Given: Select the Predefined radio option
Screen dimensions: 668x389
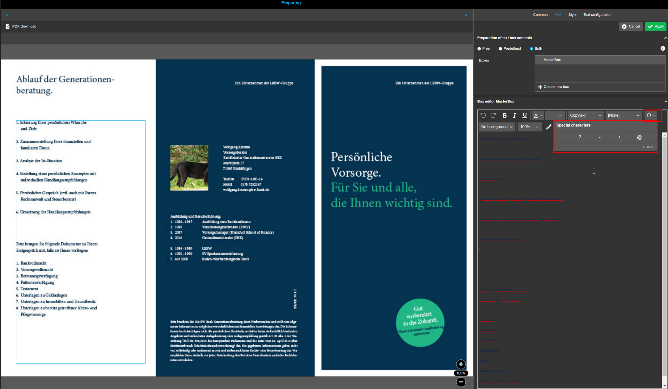Looking at the screenshot, I should coord(500,49).
